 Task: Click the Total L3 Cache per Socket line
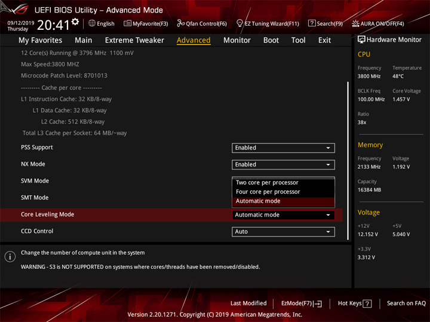(x=75, y=133)
